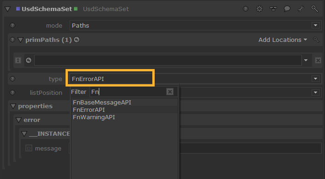Click the primPaths reset arrow icon

(x=77, y=40)
